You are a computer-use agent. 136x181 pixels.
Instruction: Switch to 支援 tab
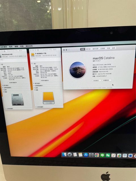[x=108, y=48]
